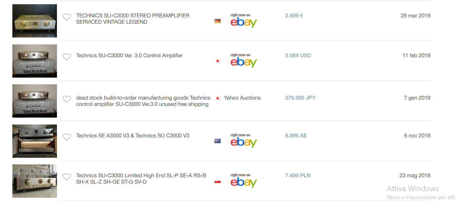Image resolution: width=455 pixels, height=201 pixels.
Task: Click the Yahoo Auctions source link
Action: (242, 98)
